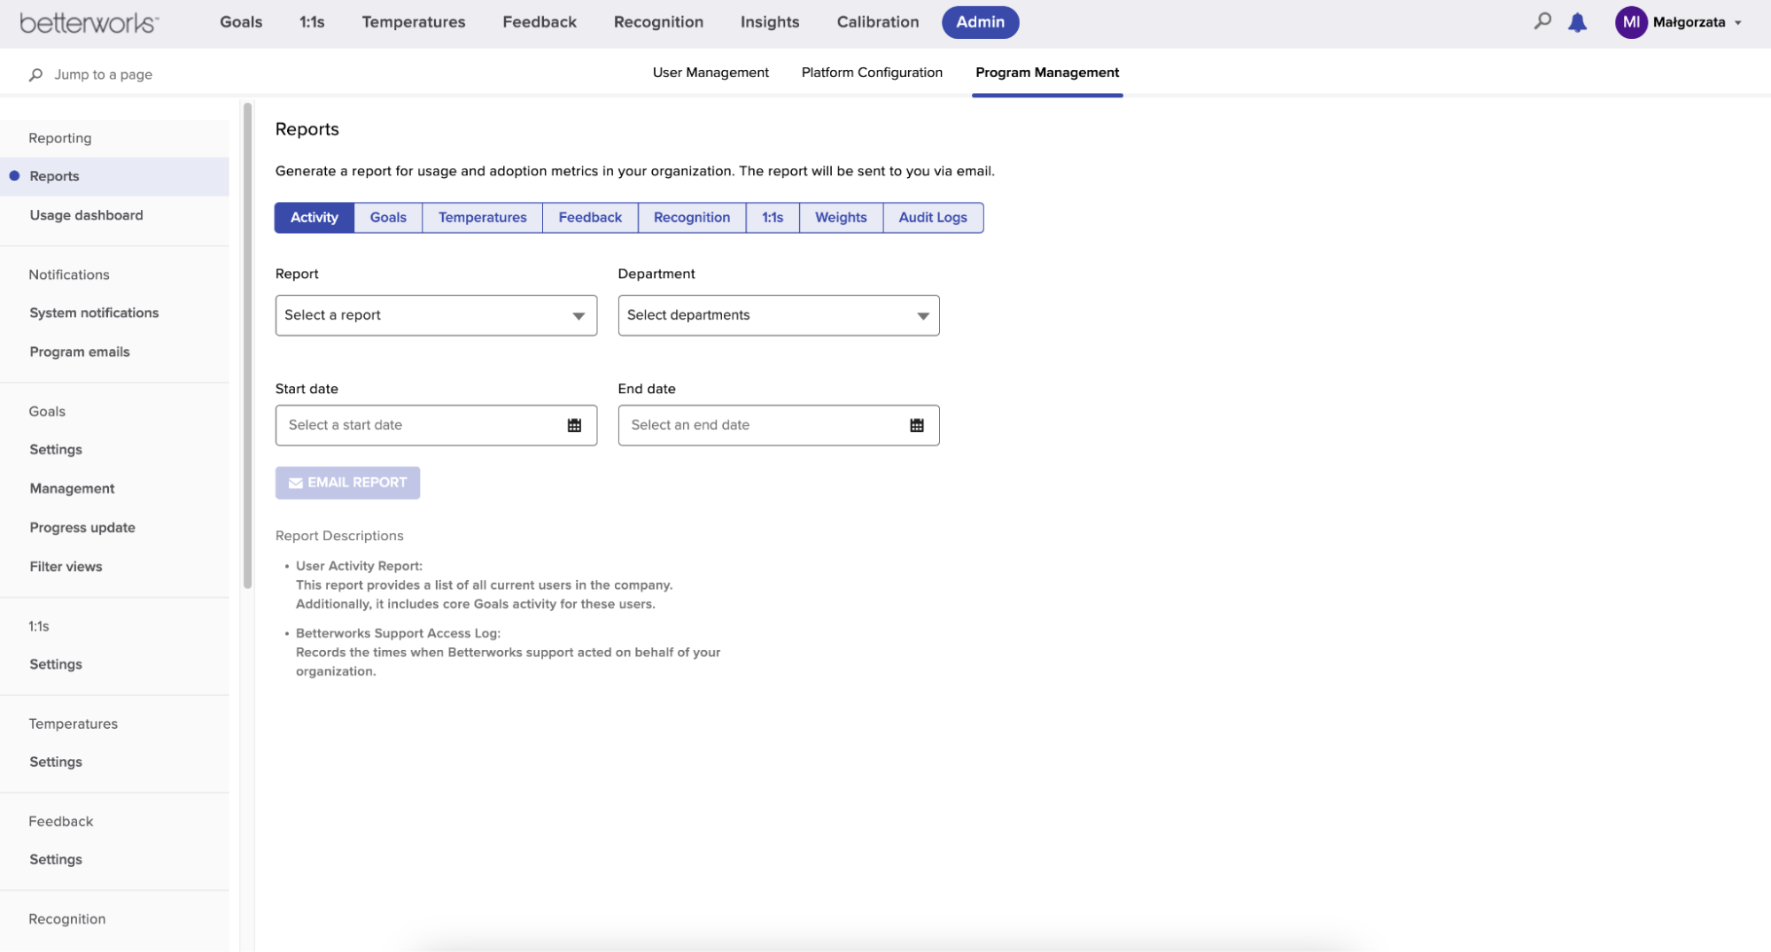Go to Goals in top navigation
The height and width of the screenshot is (952, 1771).
click(x=241, y=22)
